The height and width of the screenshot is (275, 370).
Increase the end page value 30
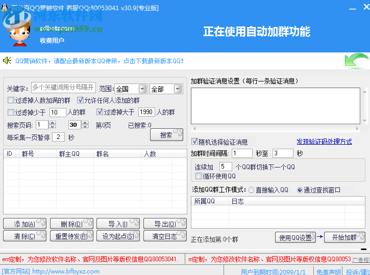tap(85, 123)
